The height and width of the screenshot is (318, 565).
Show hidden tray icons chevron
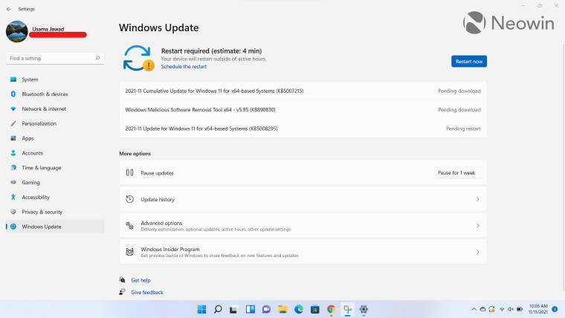[x=474, y=309]
